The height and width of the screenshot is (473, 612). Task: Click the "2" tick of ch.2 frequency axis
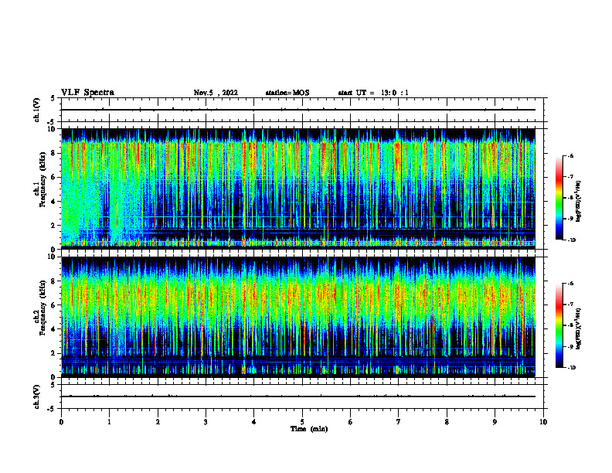click(53, 353)
